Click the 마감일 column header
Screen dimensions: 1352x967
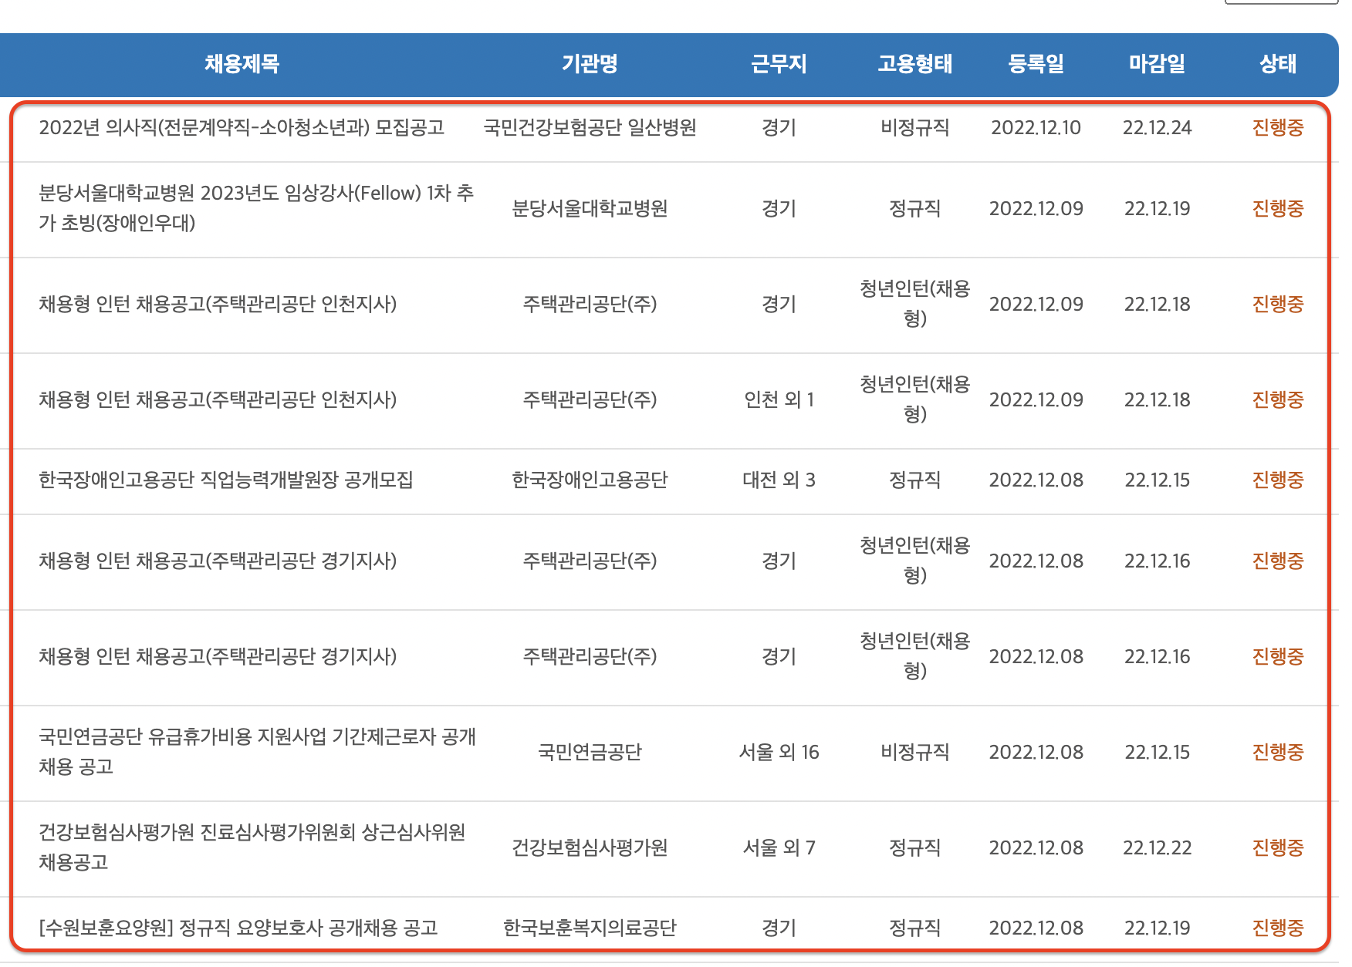[1157, 63]
